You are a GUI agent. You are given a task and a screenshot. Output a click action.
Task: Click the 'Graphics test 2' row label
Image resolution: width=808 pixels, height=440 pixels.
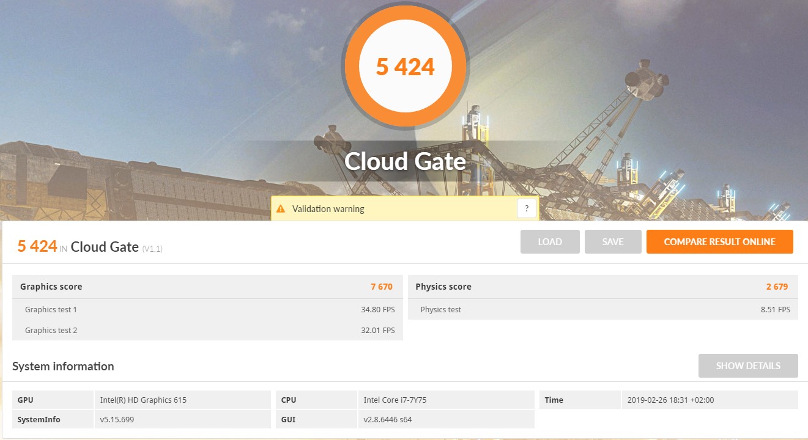(51, 331)
